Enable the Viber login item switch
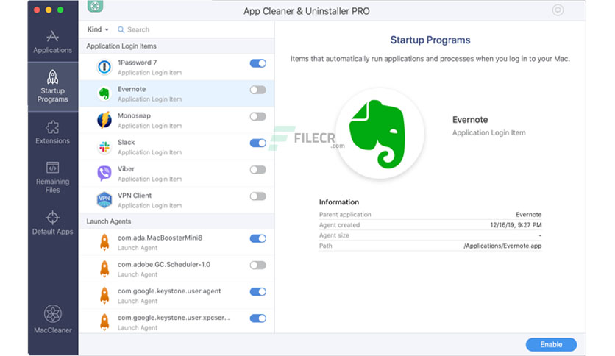This screenshot has width=615, height=356. (257, 170)
